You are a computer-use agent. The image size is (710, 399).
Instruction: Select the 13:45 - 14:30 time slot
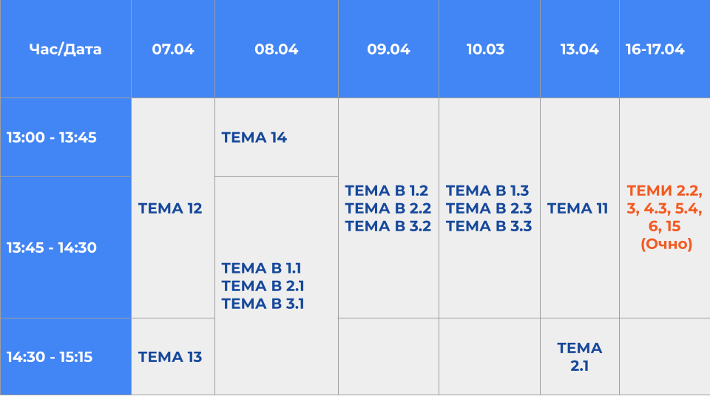(x=52, y=248)
